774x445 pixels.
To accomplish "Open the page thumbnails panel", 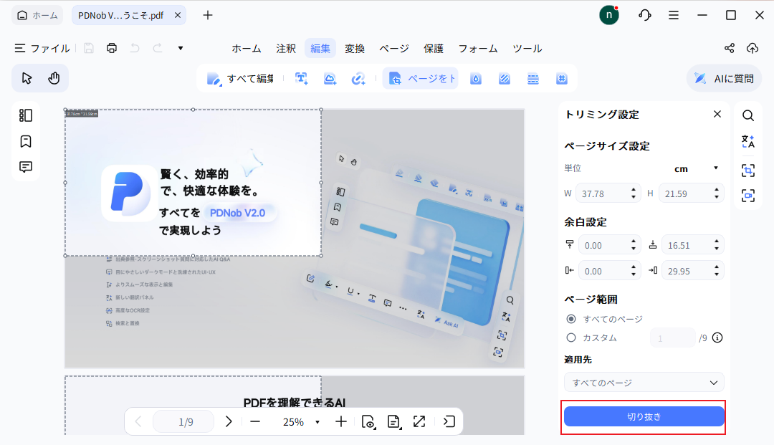I will tap(25, 115).
